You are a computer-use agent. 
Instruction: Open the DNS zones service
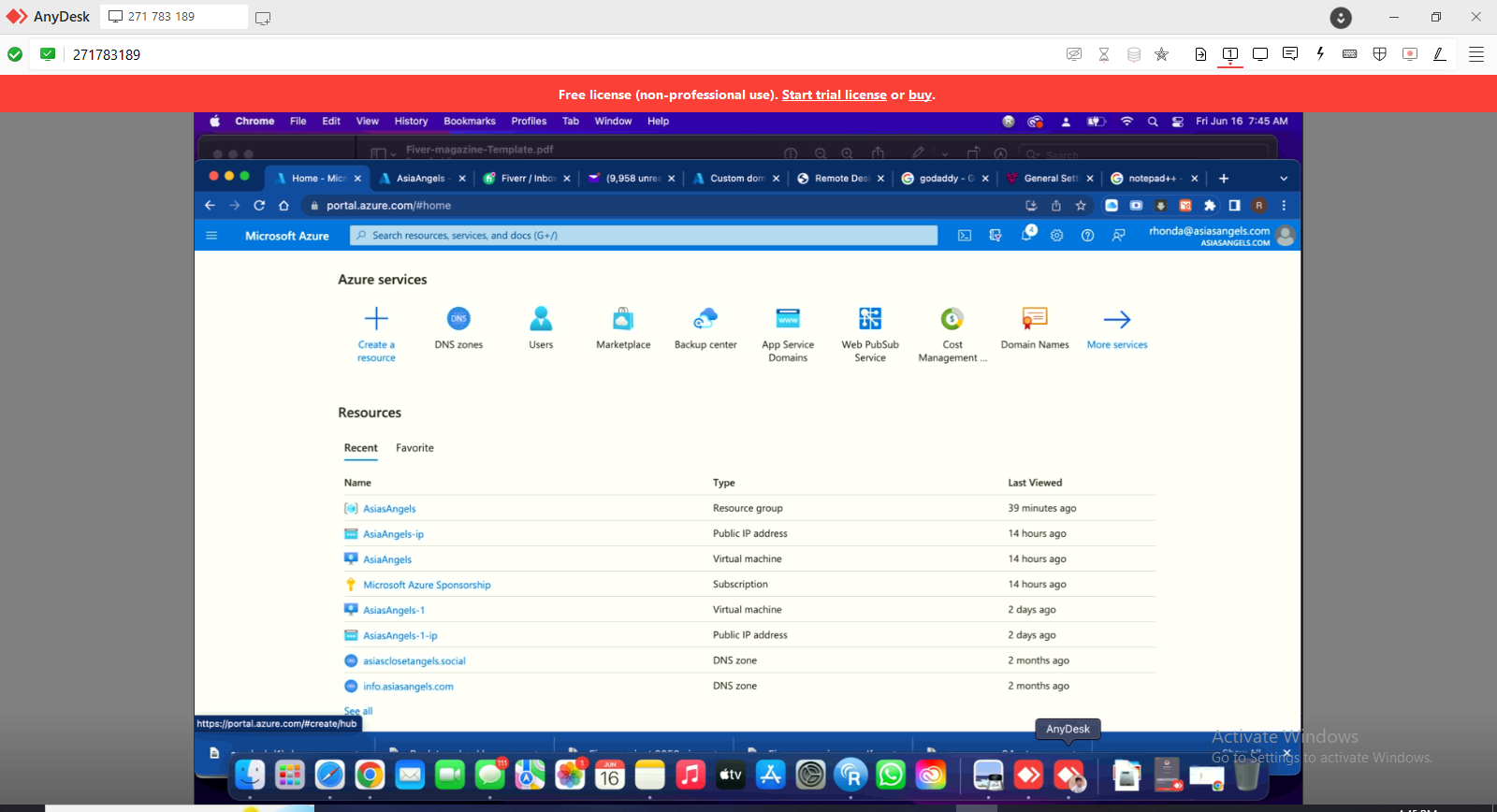[x=458, y=328]
